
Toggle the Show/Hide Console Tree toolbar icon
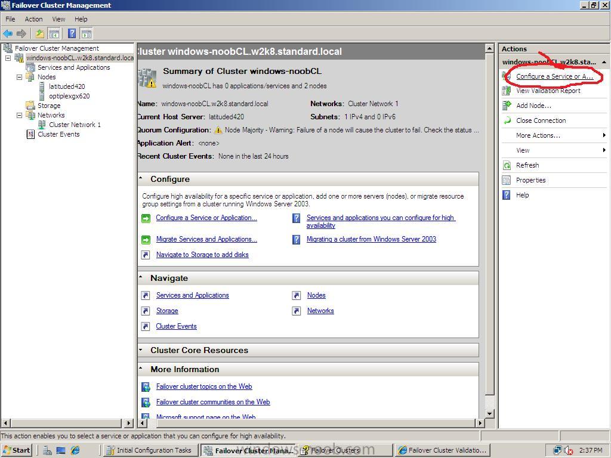pos(54,34)
